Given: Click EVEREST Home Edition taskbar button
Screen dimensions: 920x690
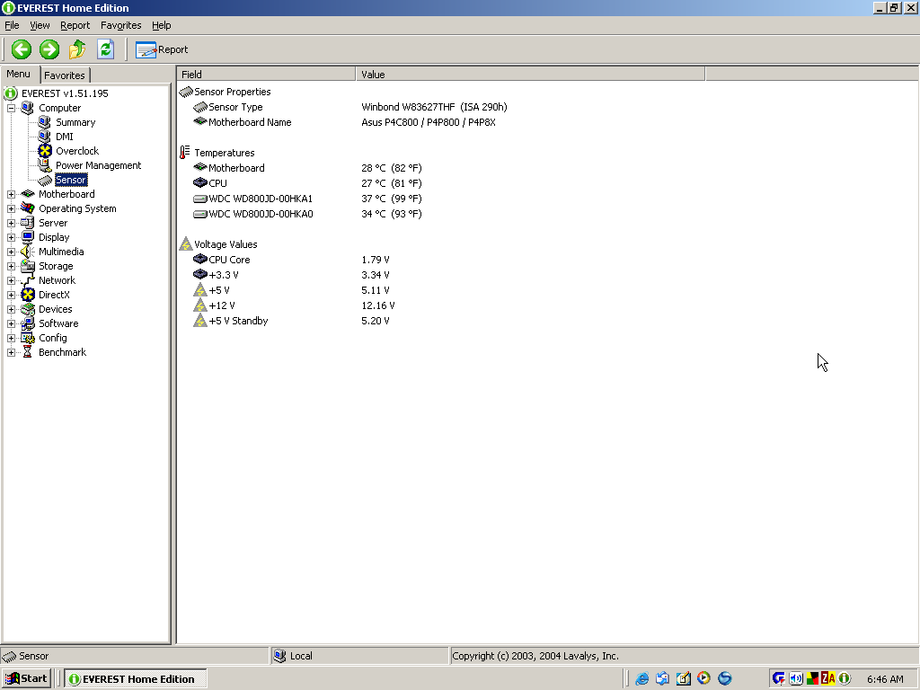Looking at the screenshot, I should click(136, 679).
